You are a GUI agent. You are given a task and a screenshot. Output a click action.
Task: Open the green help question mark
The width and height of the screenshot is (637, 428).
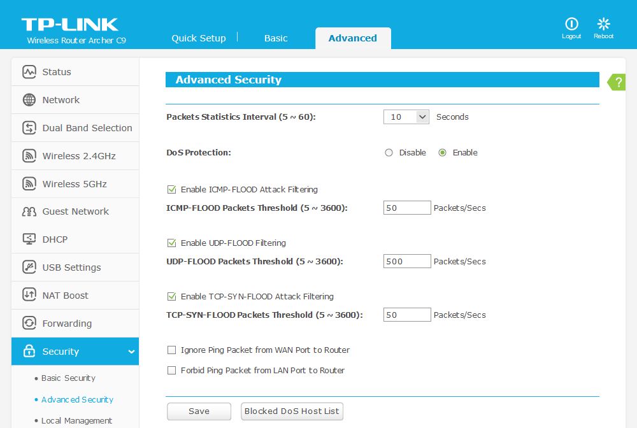pos(616,82)
